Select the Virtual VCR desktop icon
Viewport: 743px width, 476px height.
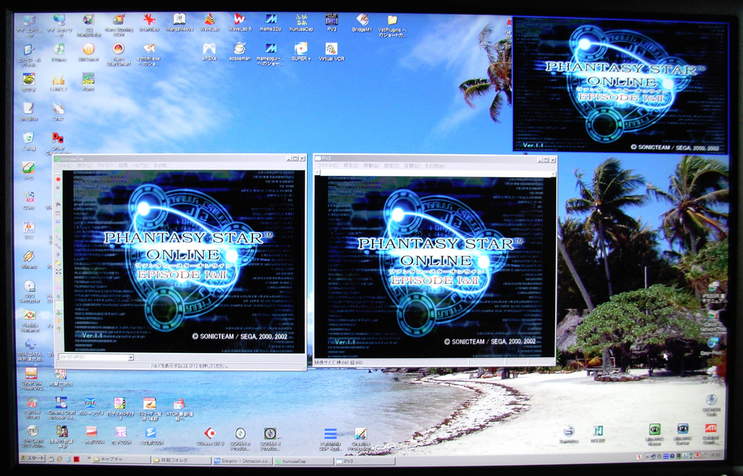(331, 52)
